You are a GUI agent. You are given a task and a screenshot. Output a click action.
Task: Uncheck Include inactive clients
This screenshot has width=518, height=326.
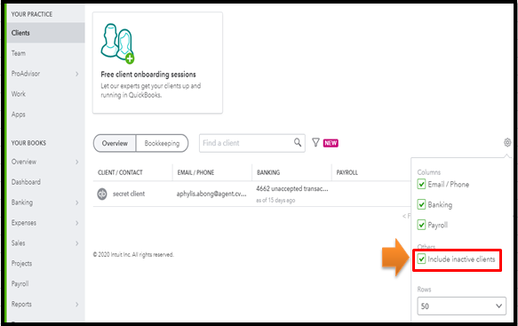pyautogui.click(x=421, y=259)
